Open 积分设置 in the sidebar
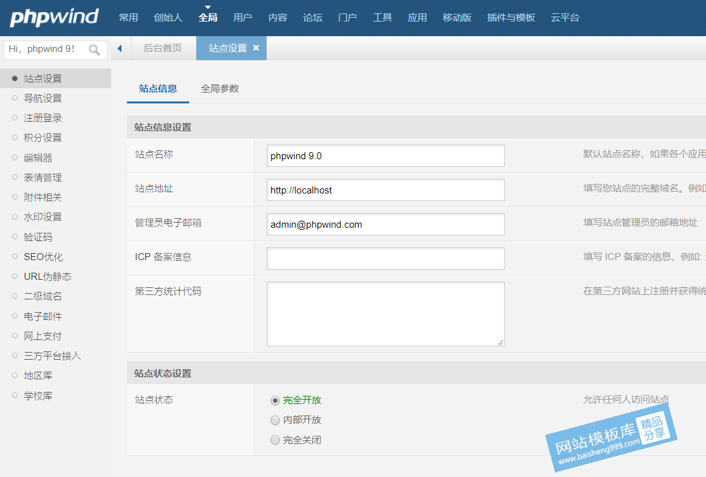 (x=43, y=138)
